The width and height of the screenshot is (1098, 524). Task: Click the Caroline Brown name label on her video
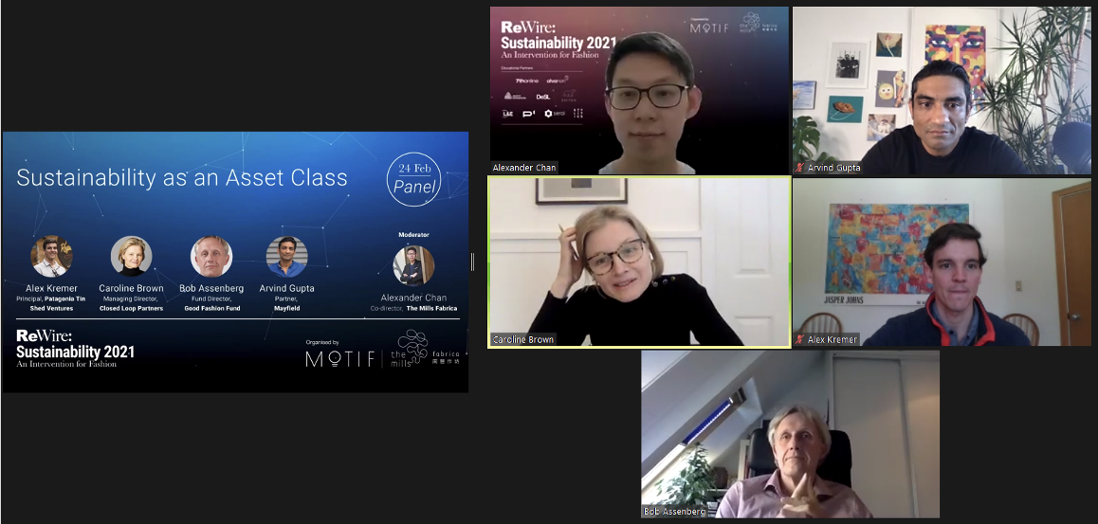[x=523, y=339]
